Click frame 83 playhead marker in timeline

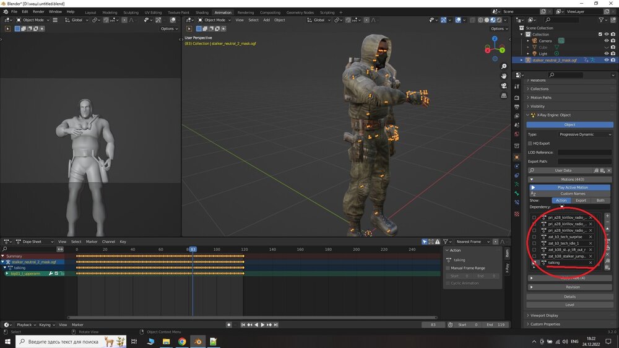[x=193, y=249]
